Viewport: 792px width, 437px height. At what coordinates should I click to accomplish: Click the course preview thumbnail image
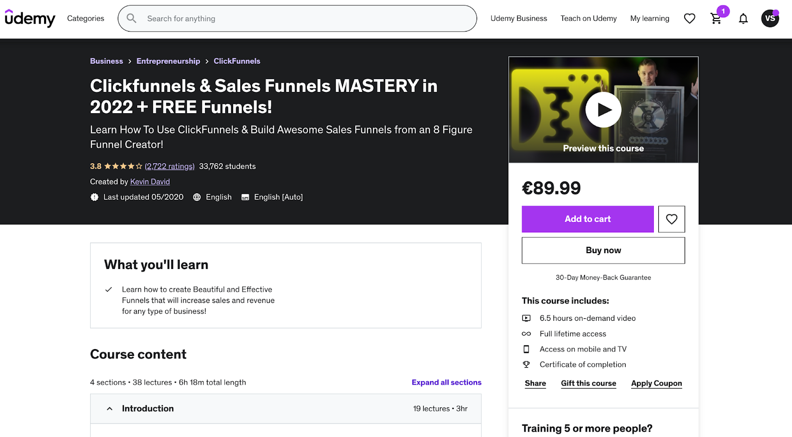click(603, 110)
